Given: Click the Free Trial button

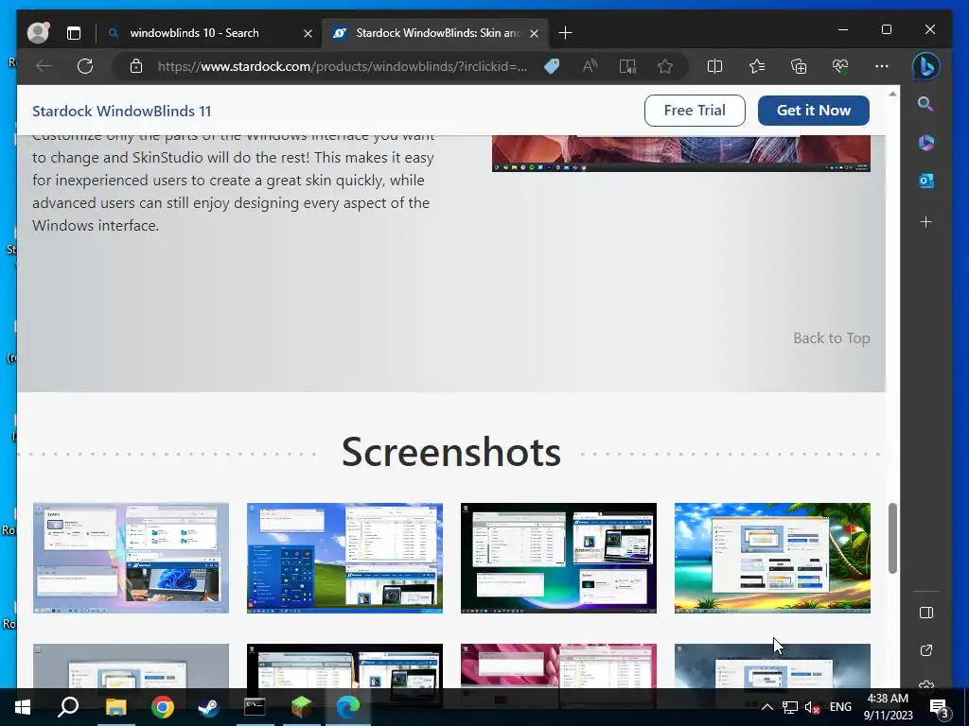Looking at the screenshot, I should pyautogui.click(x=695, y=111).
